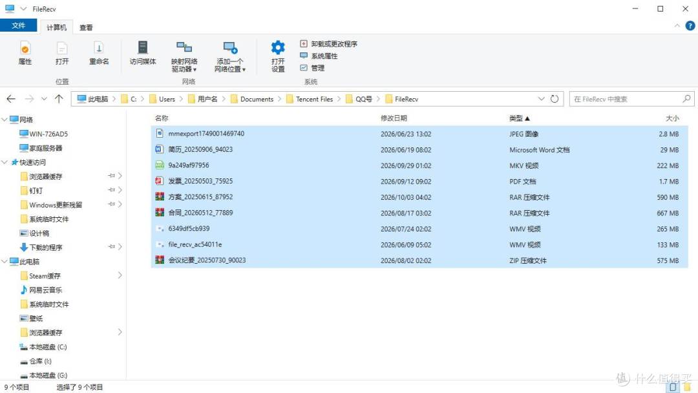698x393 pixels.
Task: Click 卸载或更改程序 in the ribbon
Action: click(328, 43)
